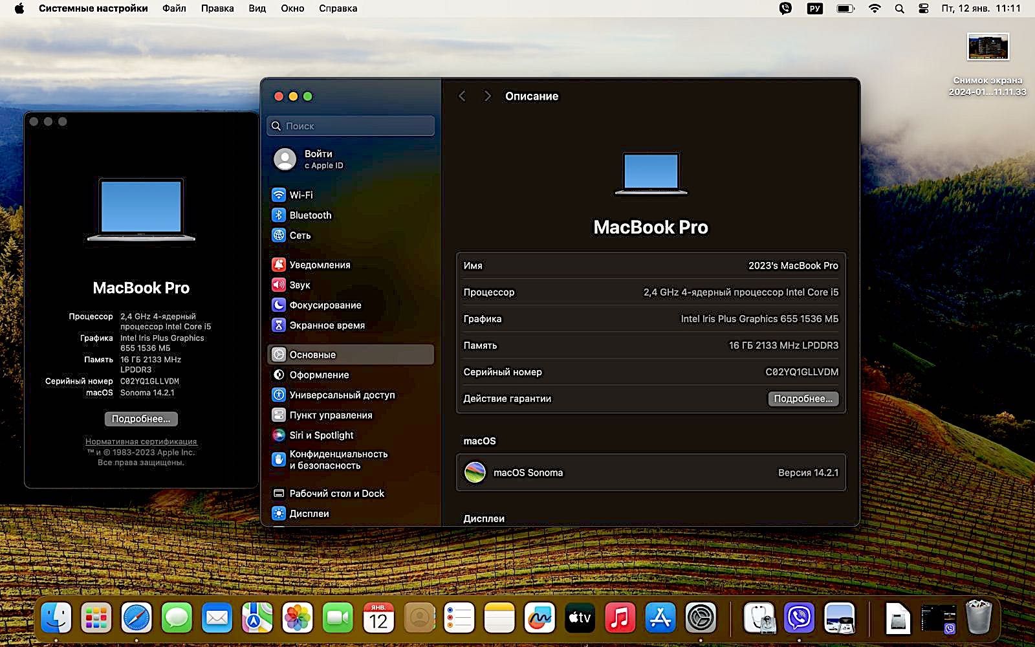1035x647 pixels.
Task: Open Maps from the Dock
Action: point(257,618)
